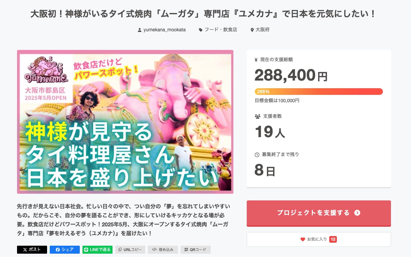Click the supporters people icon above 19人
The image size is (411, 257).
coord(257,117)
